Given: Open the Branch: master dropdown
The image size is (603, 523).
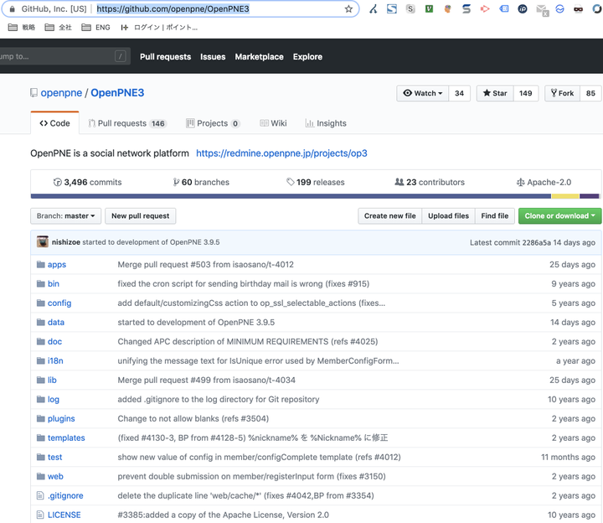Looking at the screenshot, I should (66, 216).
